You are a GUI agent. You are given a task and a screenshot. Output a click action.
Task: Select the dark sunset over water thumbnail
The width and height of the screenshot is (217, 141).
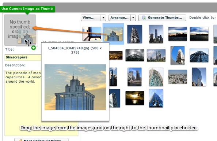[135, 98]
